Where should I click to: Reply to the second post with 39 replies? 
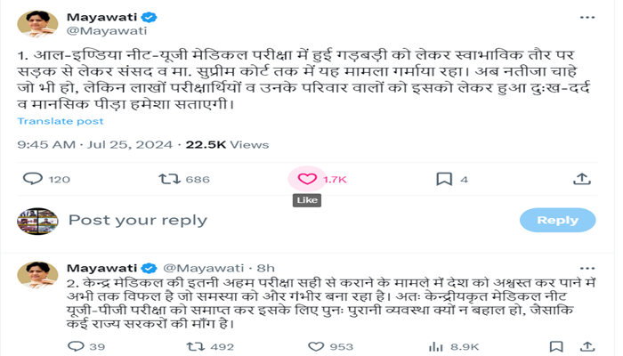(74, 346)
